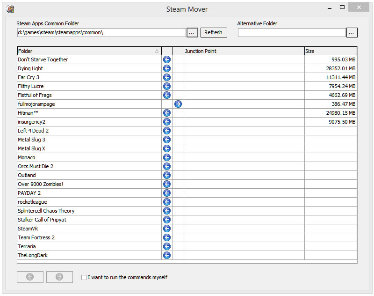Select the Outland folder name

click(x=27, y=175)
